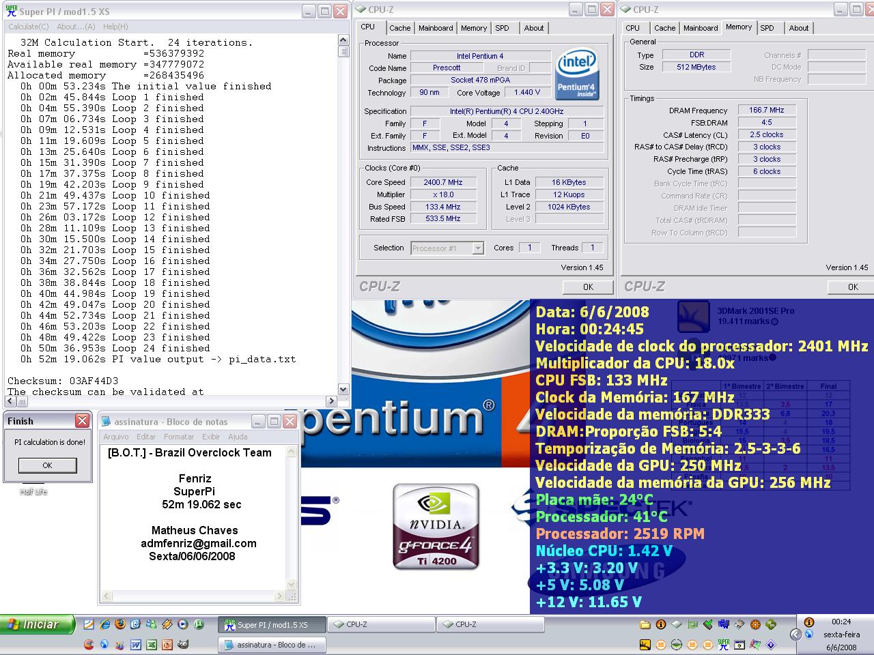The image size is (874, 655).
Task: Launch PowerPoint from quick launch
Action: (x=167, y=645)
